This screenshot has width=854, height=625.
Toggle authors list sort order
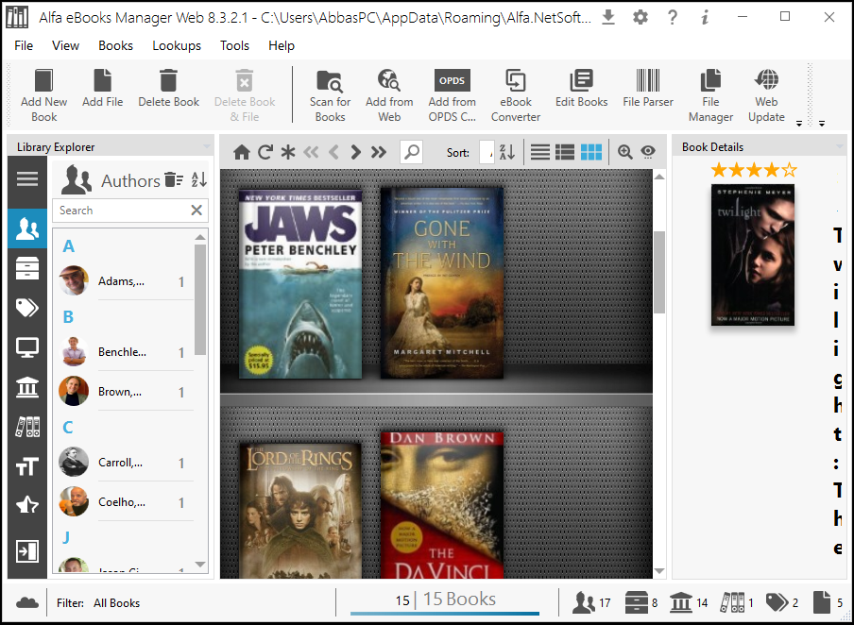[x=198, y=179]
